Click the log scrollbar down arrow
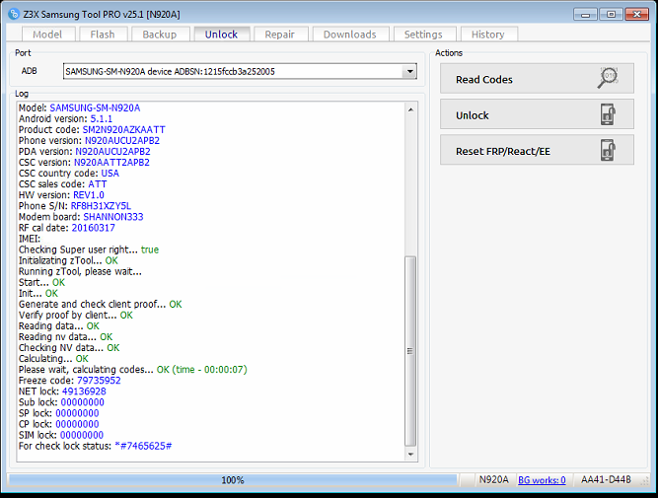The height and width of the screenshot is (498, 658). tap(410, 454)
